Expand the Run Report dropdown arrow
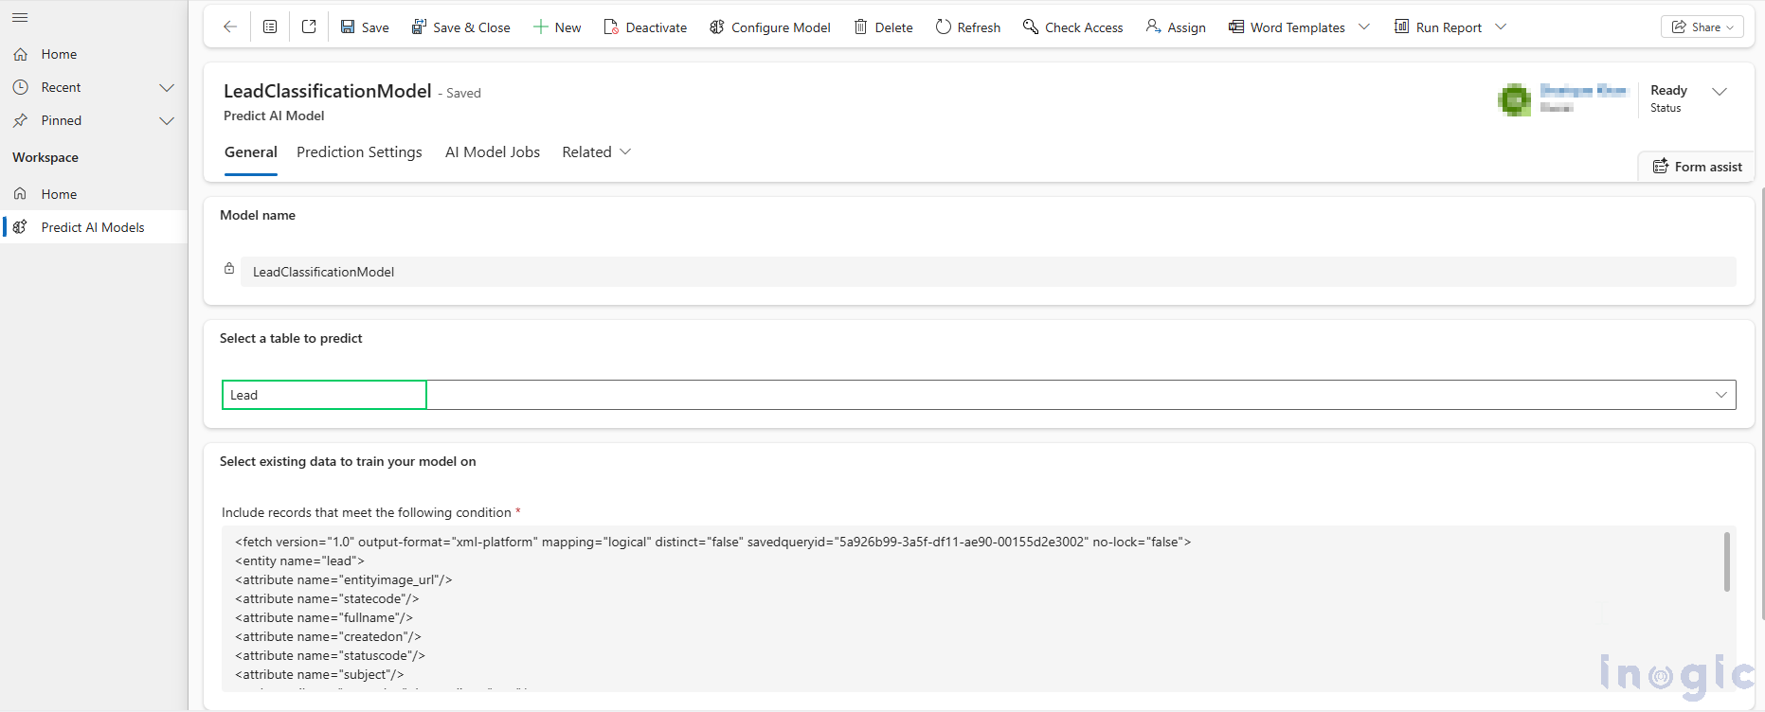The image size is (1765, 712). 1501,27
